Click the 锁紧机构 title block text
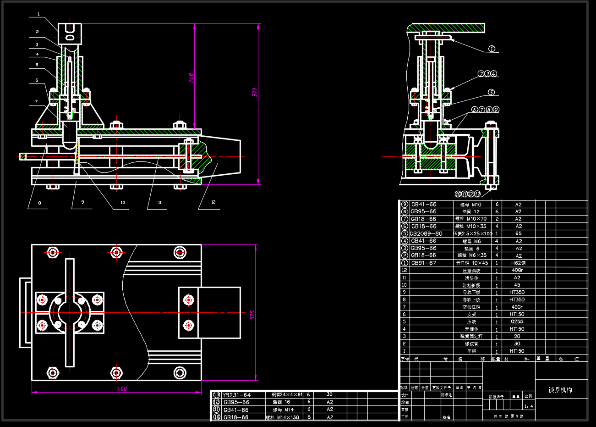This screenshot has width=596, height=427. tap(560, 390)
